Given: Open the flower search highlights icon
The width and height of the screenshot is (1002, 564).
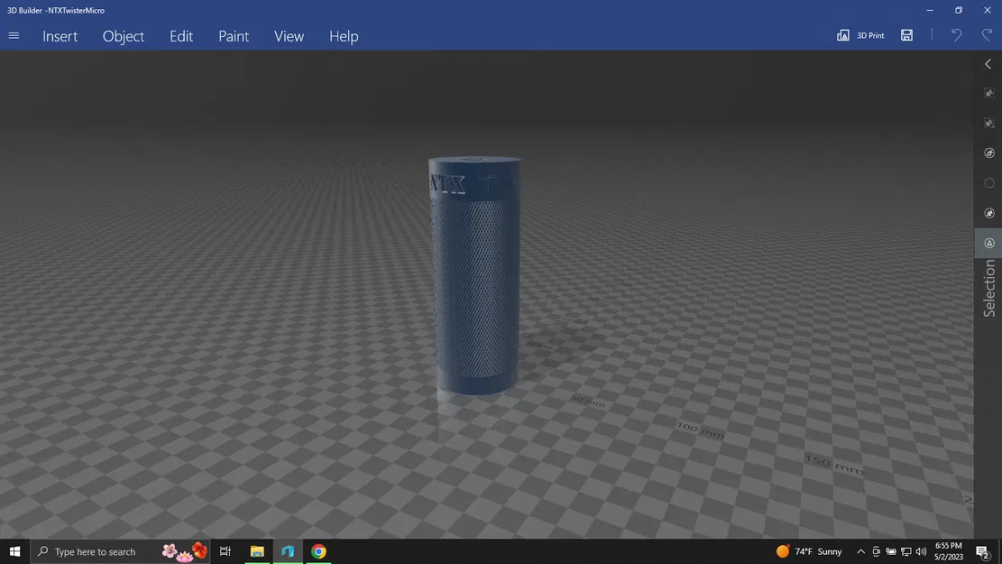Looking at the screenshot, I should (x=185, y=551).
